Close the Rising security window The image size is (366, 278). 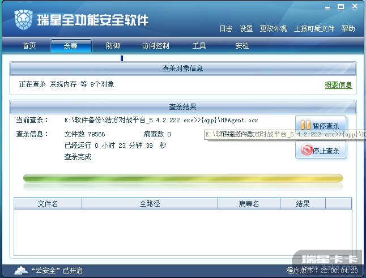(355, 7)
